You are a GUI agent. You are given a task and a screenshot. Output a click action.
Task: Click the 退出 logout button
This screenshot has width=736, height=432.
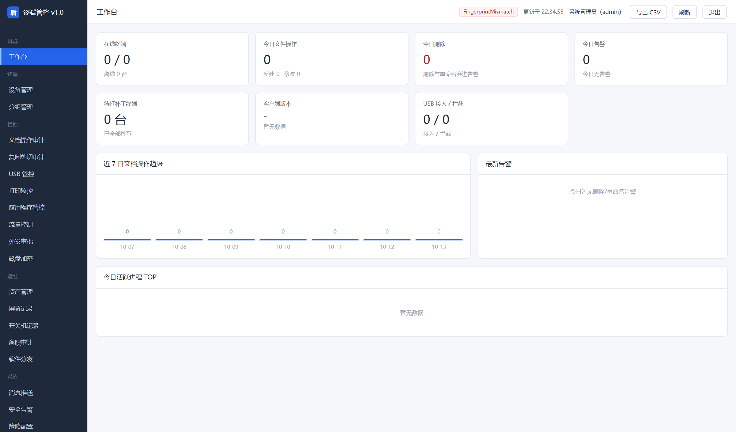715,12
